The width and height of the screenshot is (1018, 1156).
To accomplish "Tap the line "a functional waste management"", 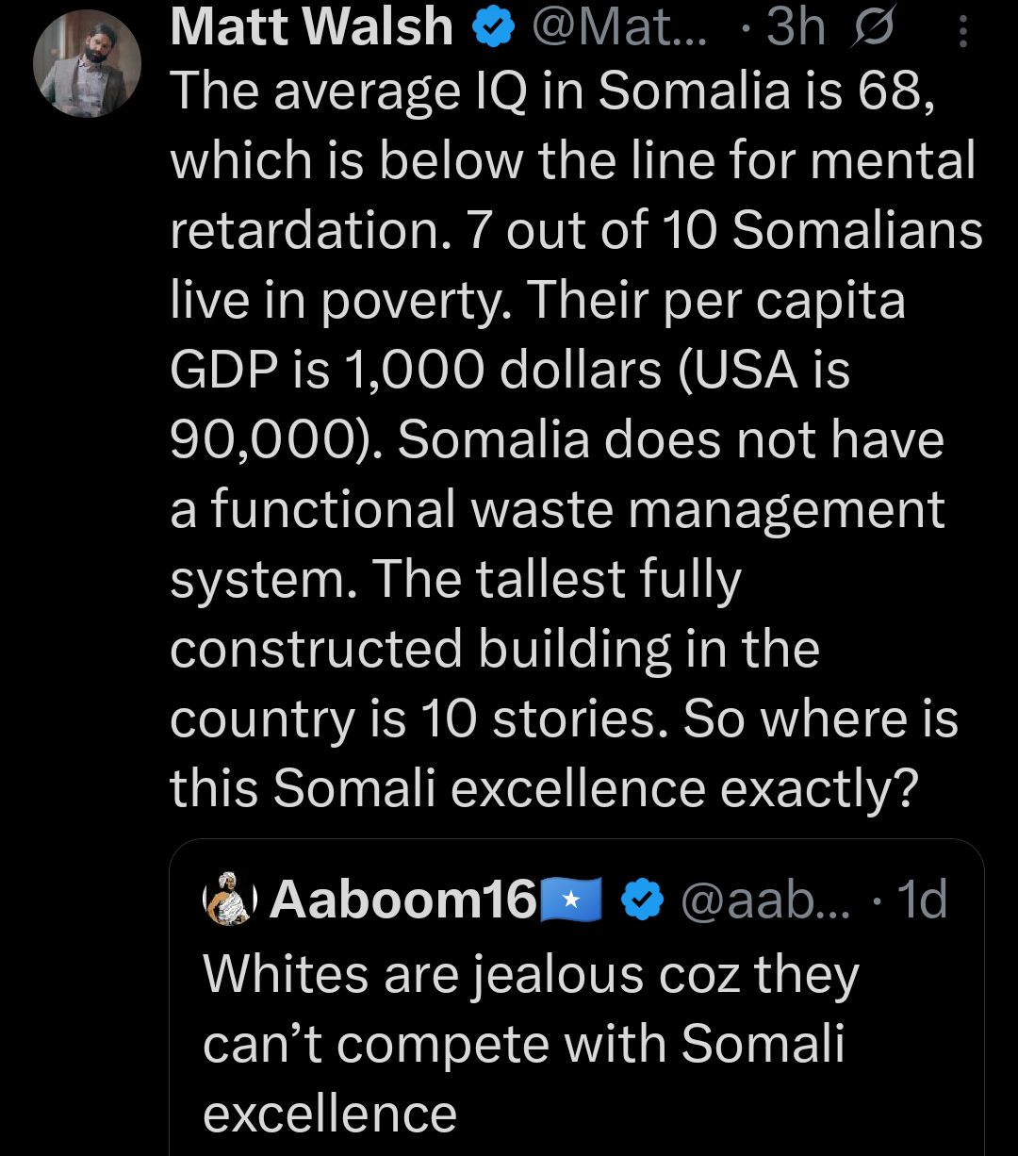I will pyautogui.click(x=557, y=510).
